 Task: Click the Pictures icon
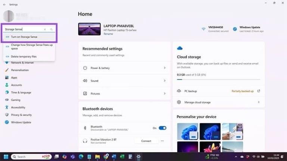pyautogui.click(x=85, y=94)
